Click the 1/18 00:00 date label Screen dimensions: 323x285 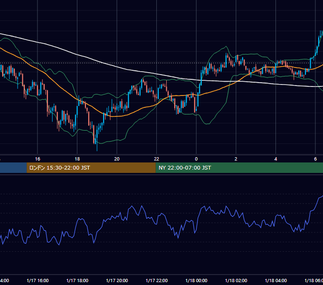click(196, 280)
